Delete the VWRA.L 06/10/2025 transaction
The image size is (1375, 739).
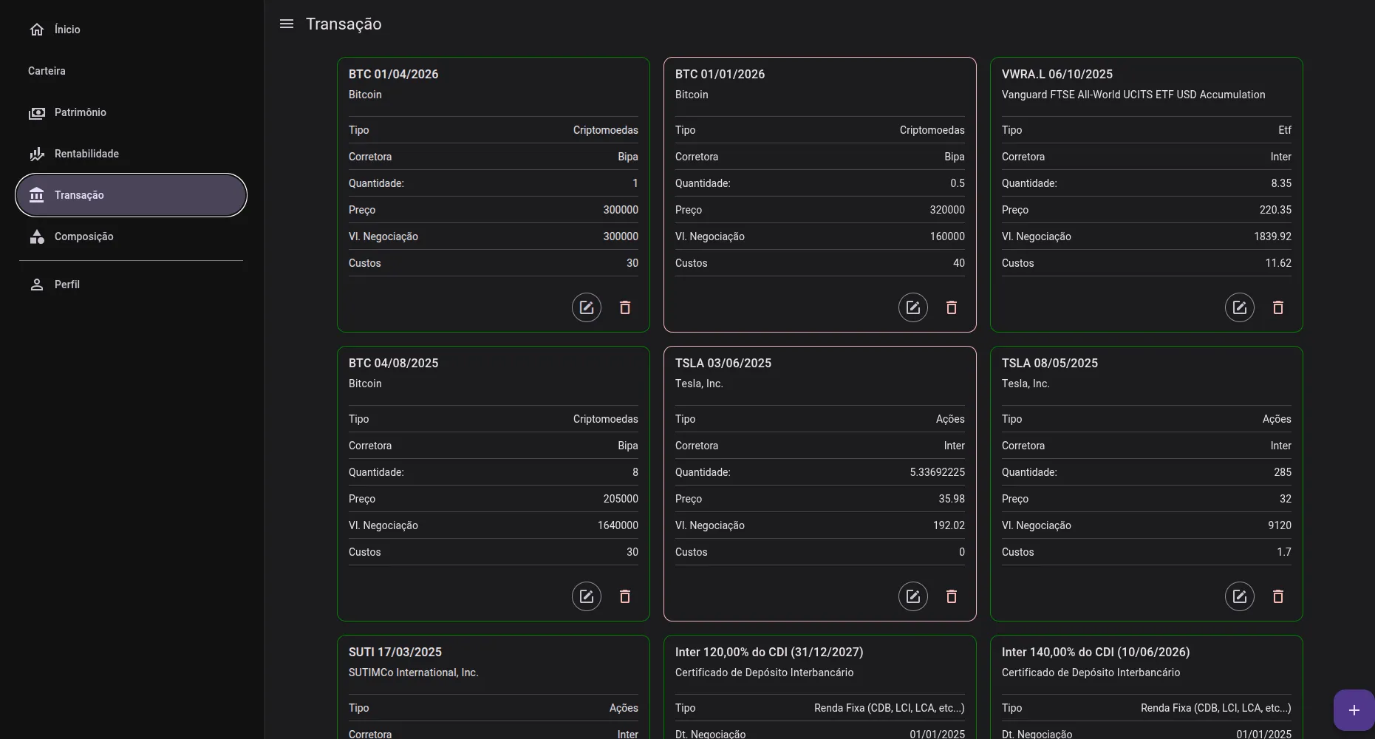(1278, 307)
